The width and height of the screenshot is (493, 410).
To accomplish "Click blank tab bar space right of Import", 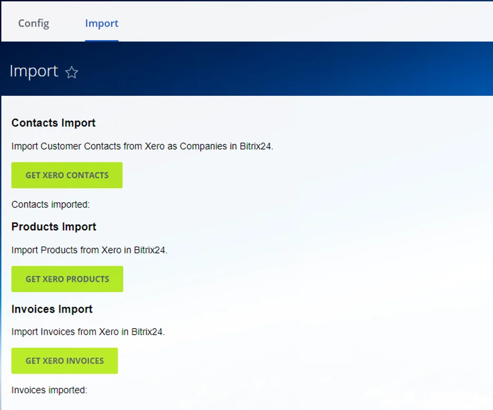I will click(305, 23).
